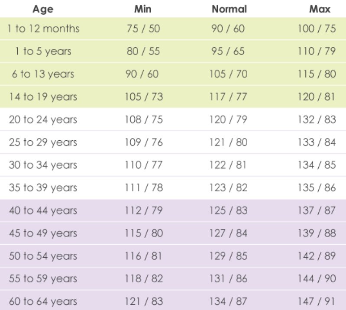Viewport: 346px width, 310px height.
Task: Click Normal value 125 / 83
Action: 230,210
